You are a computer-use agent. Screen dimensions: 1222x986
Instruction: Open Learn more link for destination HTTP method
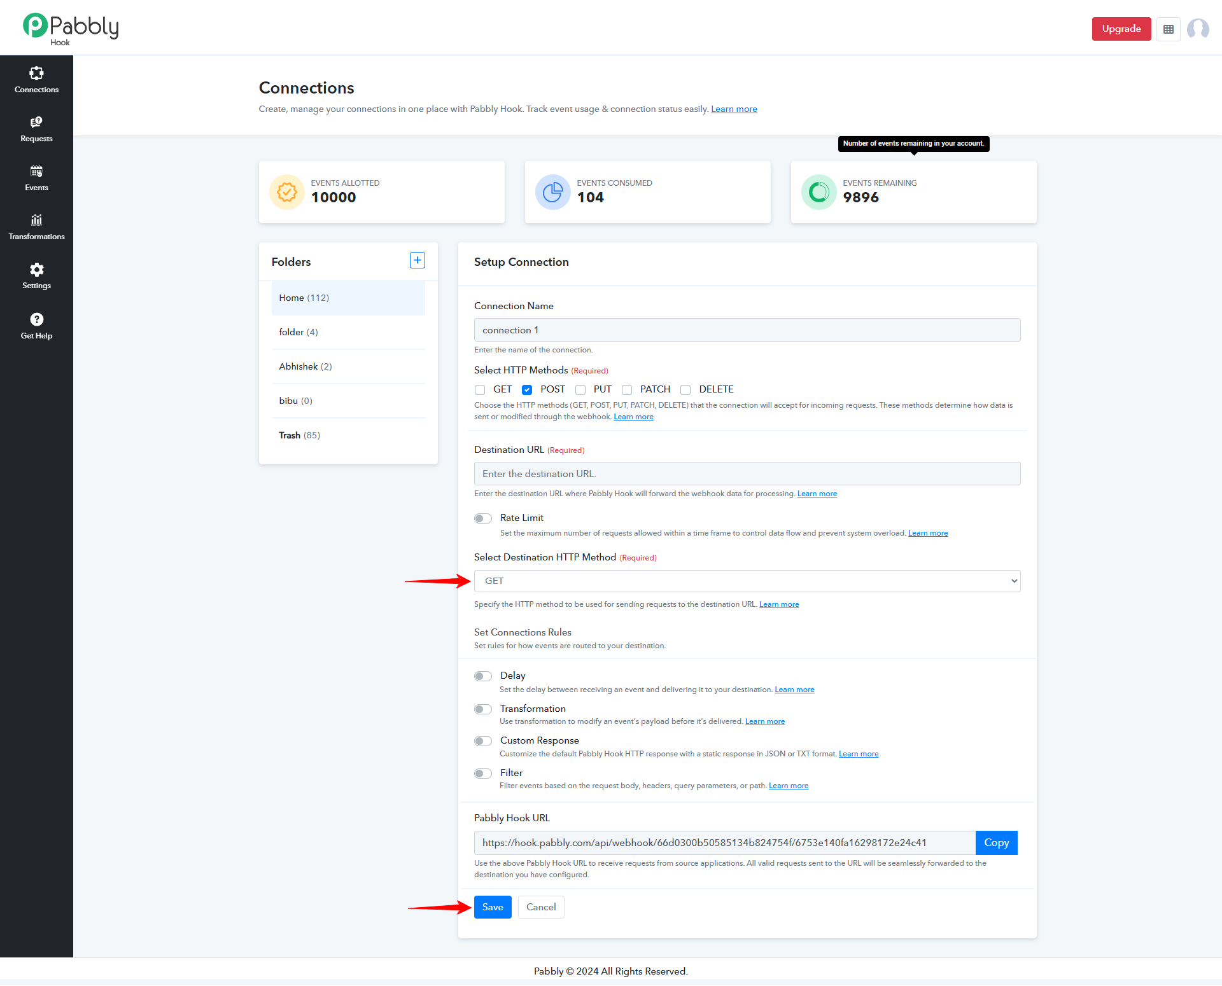pos(779,605)
